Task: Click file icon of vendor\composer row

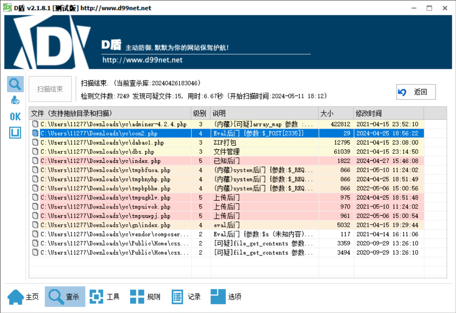Action: (35, 234)
